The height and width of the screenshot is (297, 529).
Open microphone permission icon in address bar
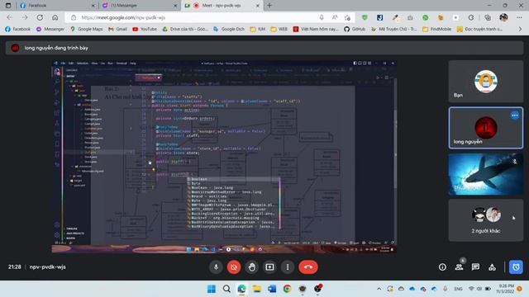point(322,17)
